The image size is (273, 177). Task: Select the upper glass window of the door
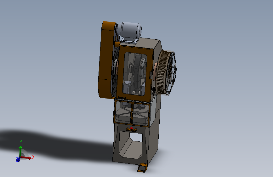[134, 74]
